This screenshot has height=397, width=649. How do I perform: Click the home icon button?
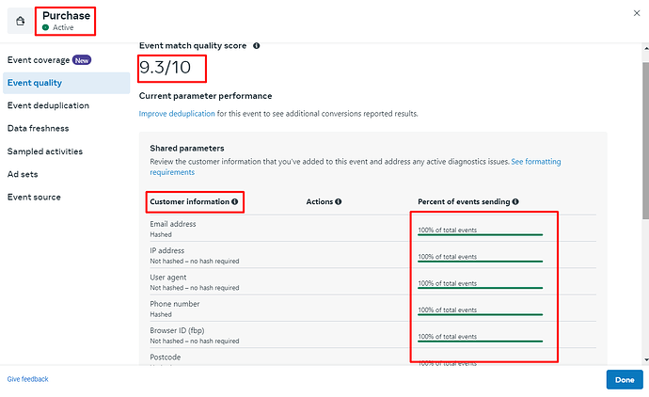click(x=21, y=21)
